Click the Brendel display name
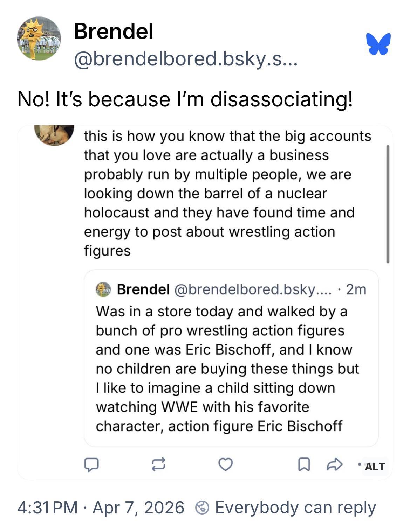The width and height of the screenshot is (410, 524). pos(114,32)
